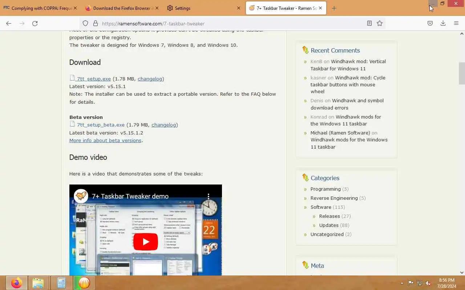Click the Action Center flag tray icon

point(411,283)
